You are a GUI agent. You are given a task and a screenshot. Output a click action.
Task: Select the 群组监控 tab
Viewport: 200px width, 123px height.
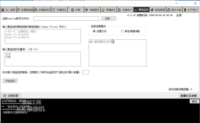[x=141, y=10]
